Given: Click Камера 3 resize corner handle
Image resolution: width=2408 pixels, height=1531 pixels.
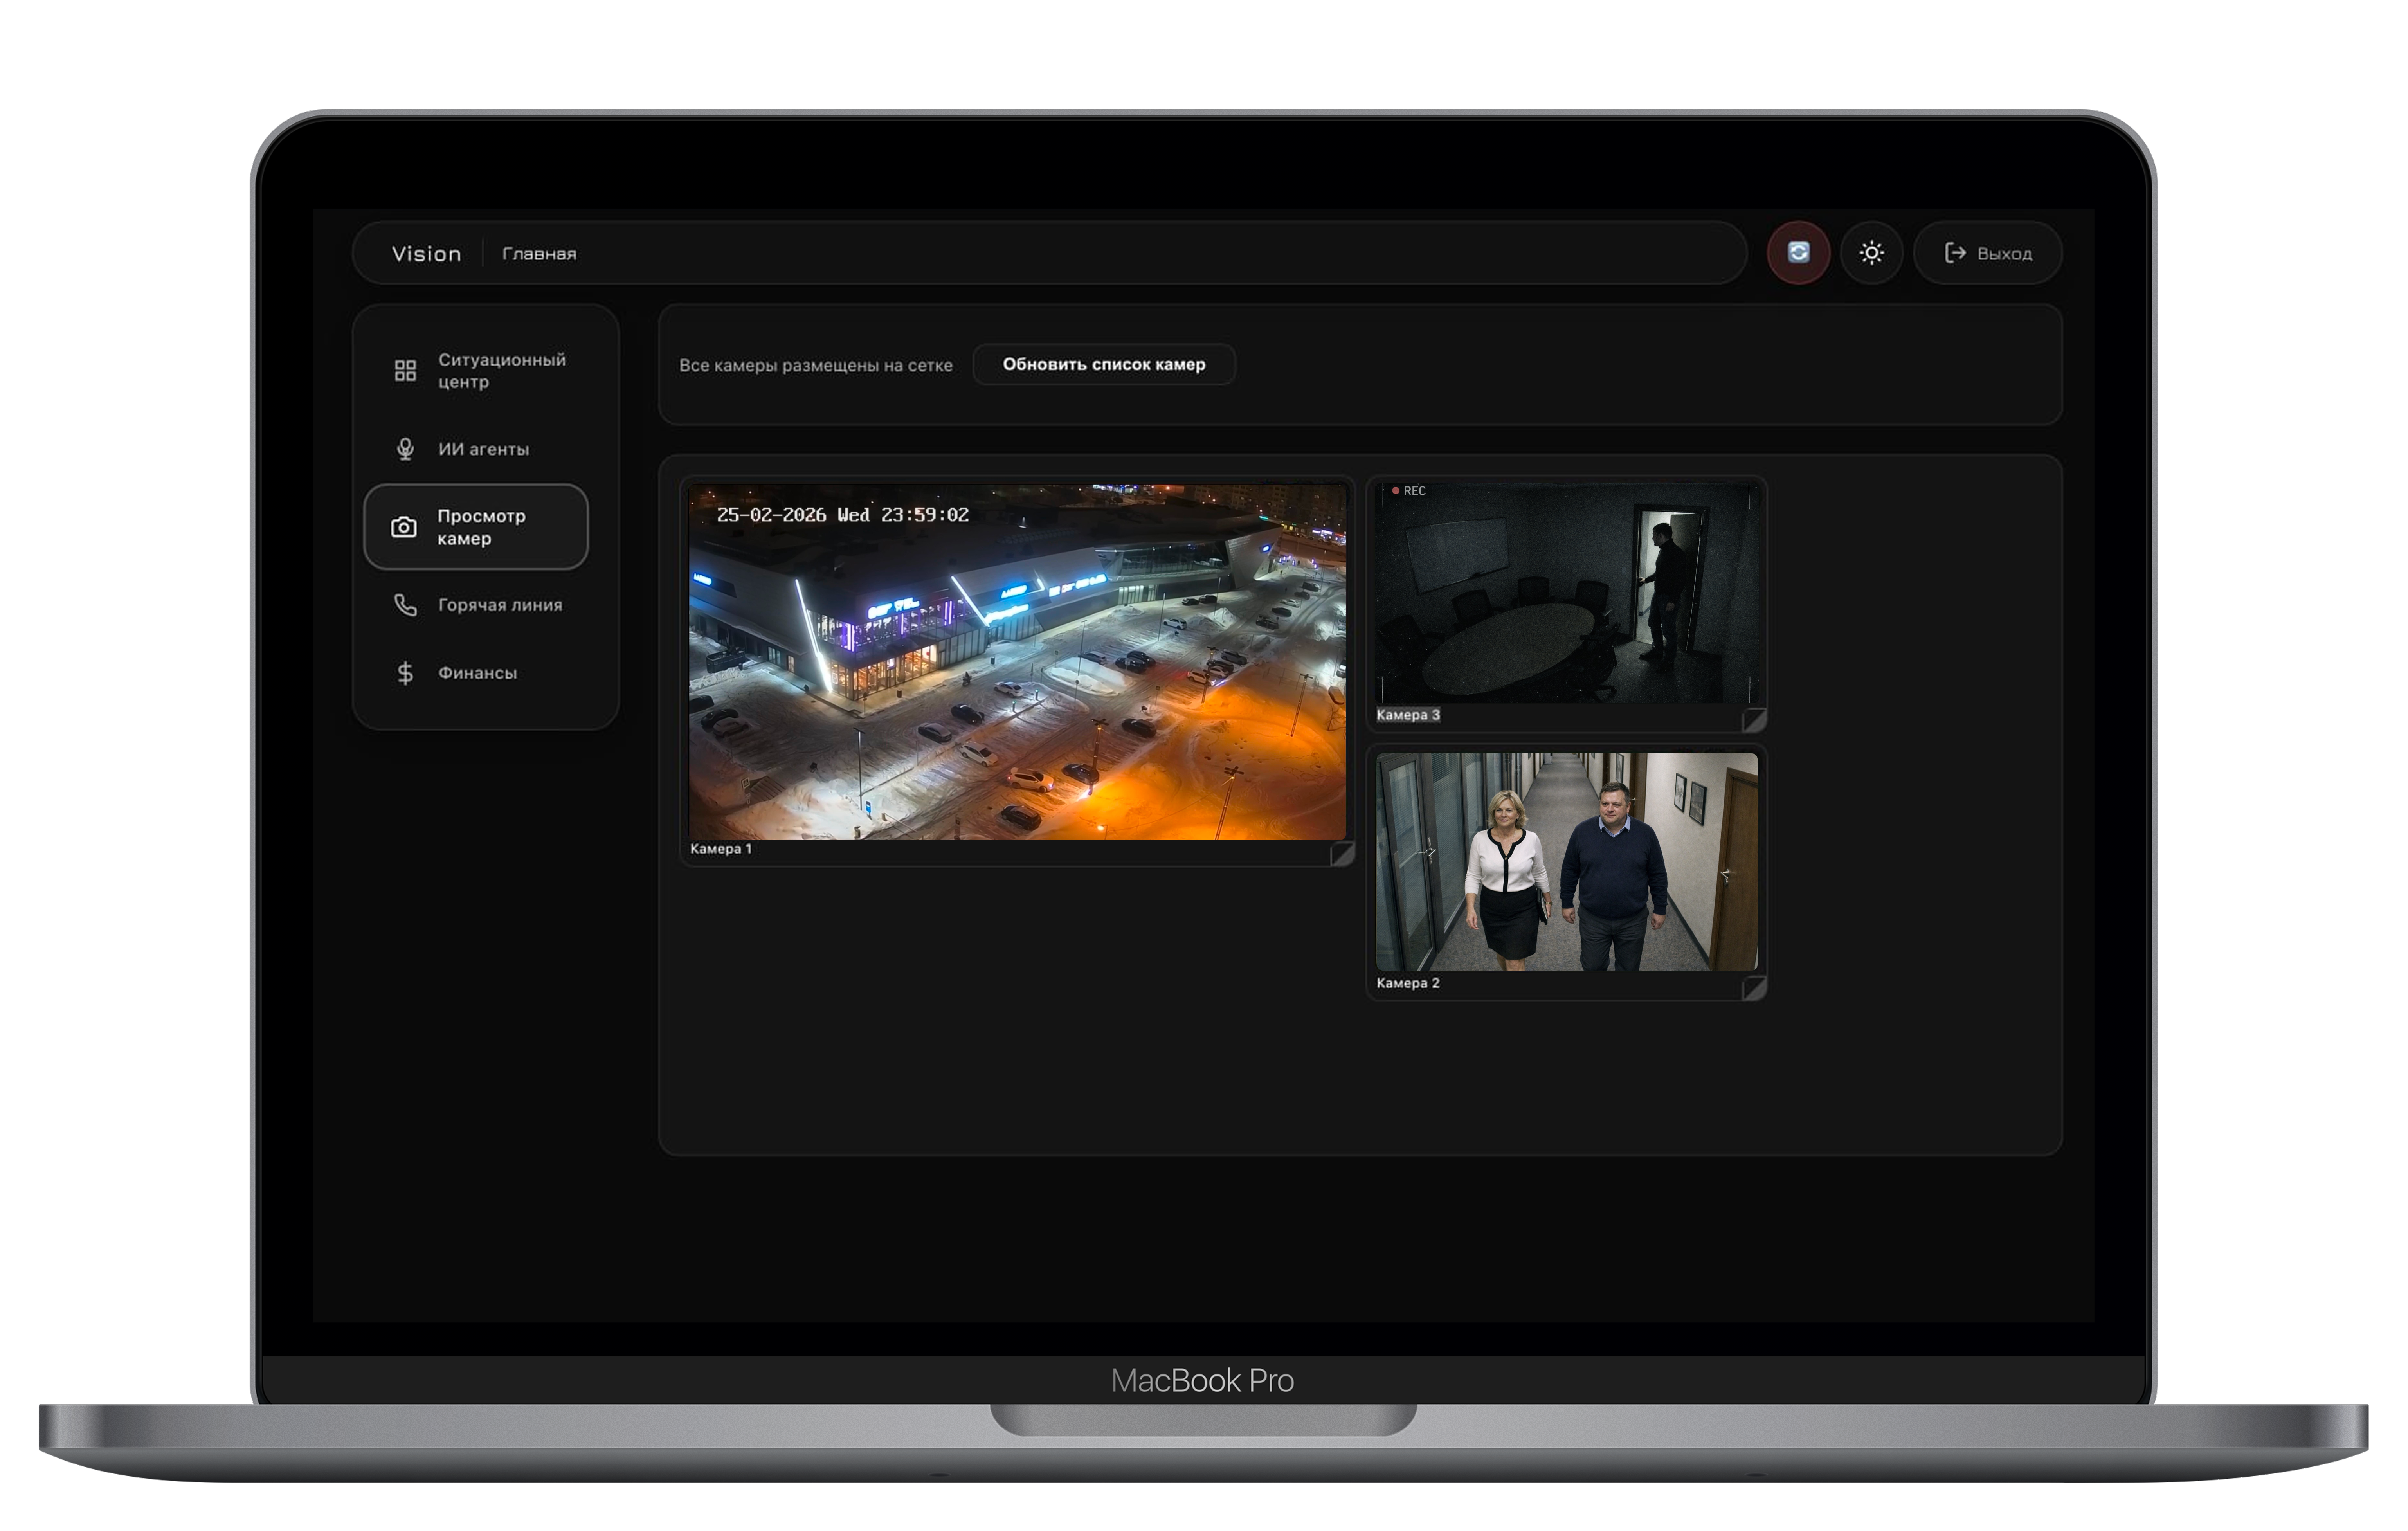Looking at the screenshot, I should [x=1754, y=720].
